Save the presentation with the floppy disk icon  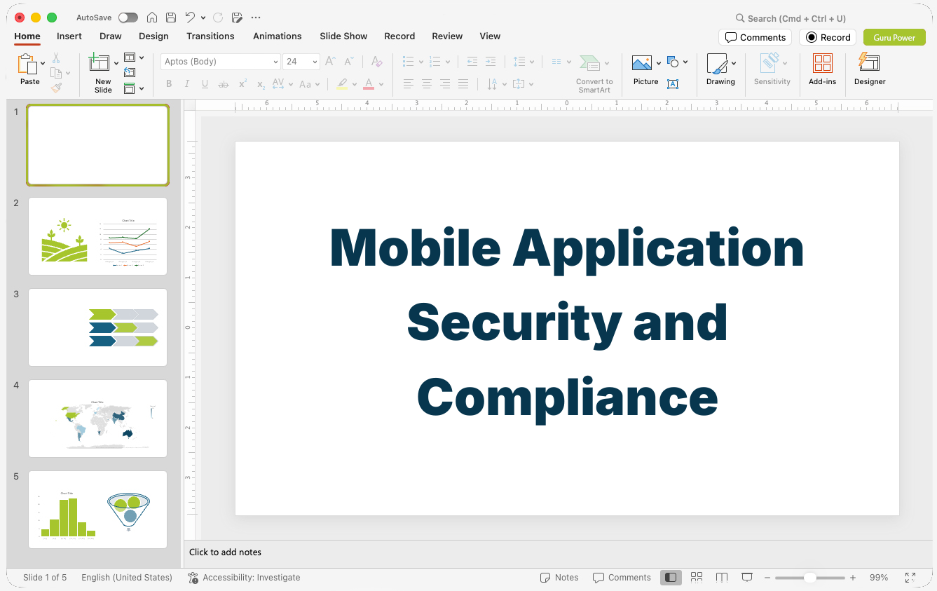coord(171,18)
